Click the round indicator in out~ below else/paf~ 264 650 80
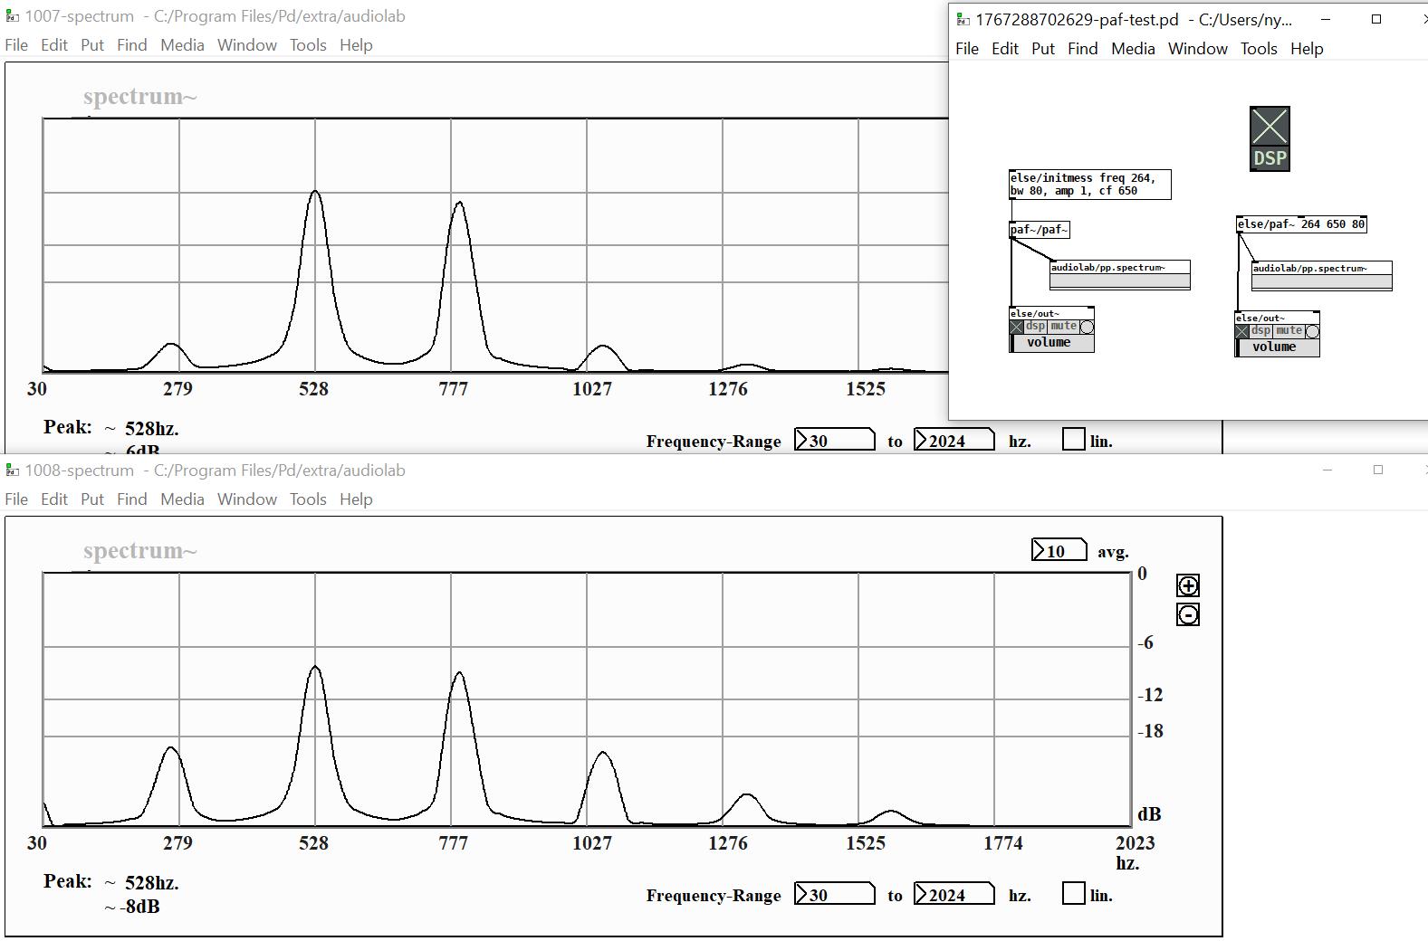Screen dimensions: 1428x941 (1312, 331)
